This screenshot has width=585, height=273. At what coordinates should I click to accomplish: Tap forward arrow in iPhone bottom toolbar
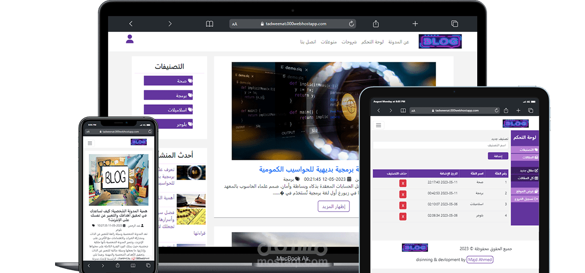103,266
